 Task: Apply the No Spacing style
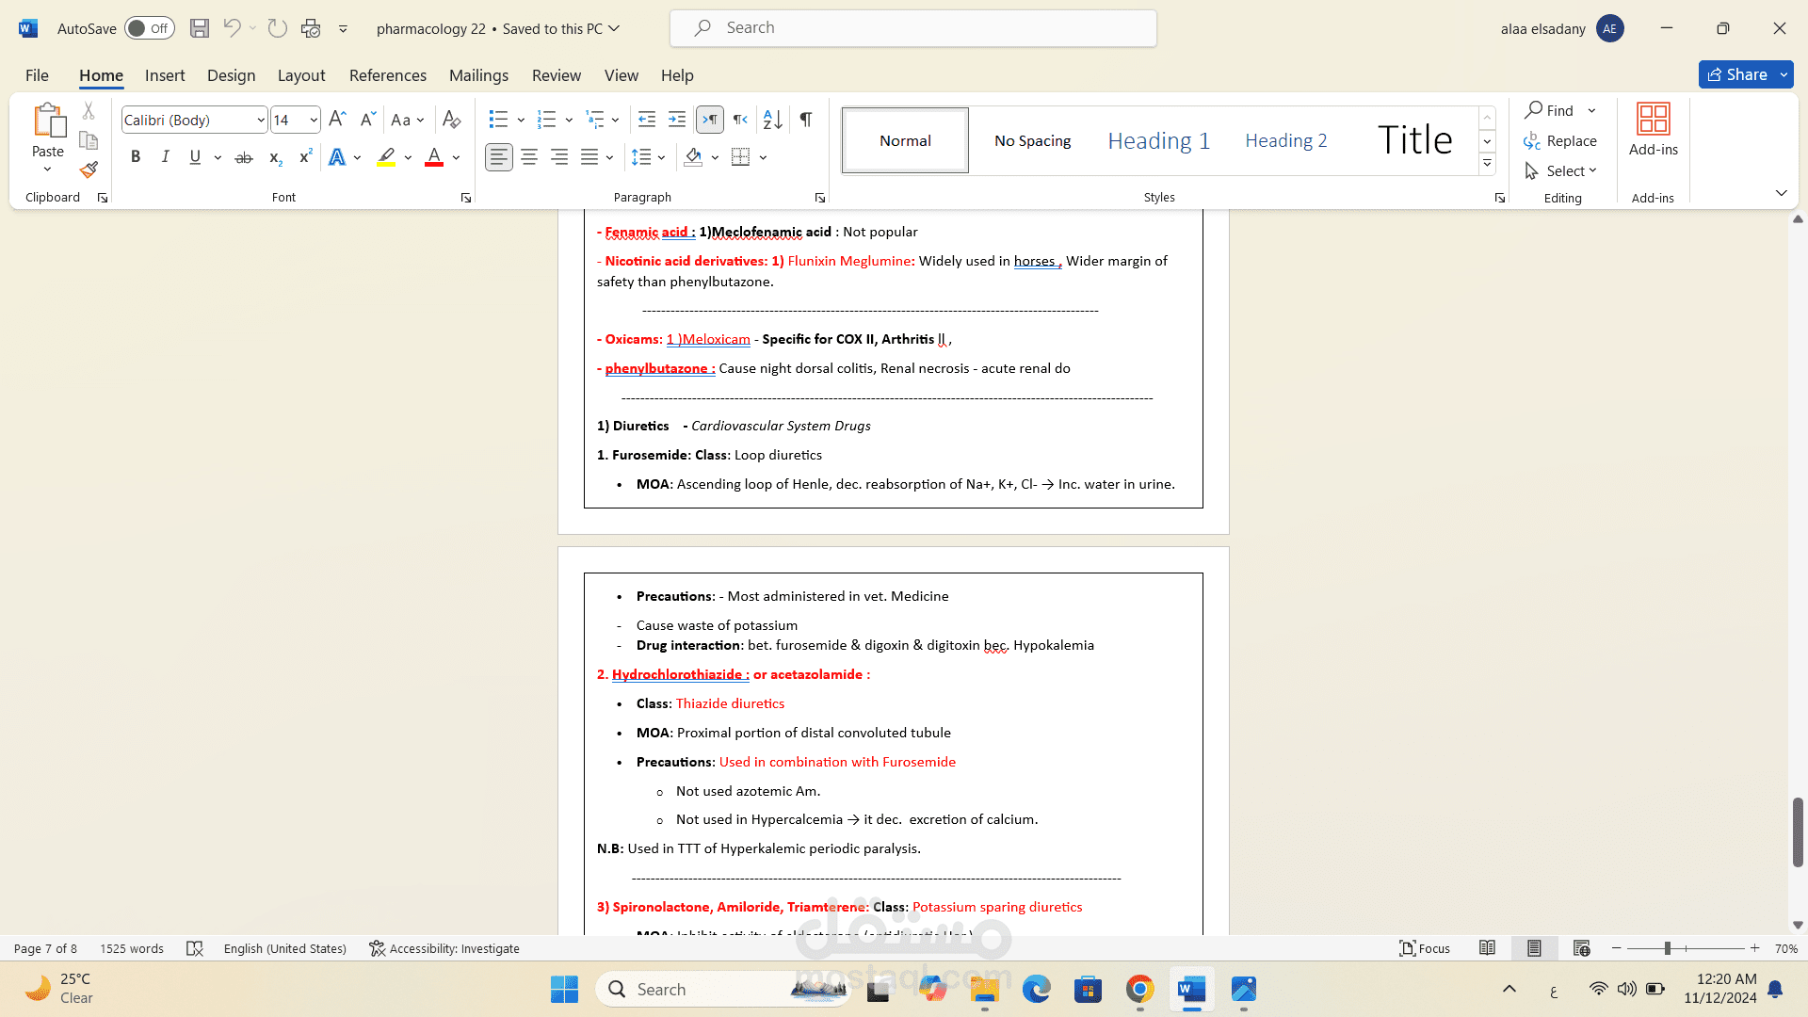pyautogui.click(x=1032, y=140)
